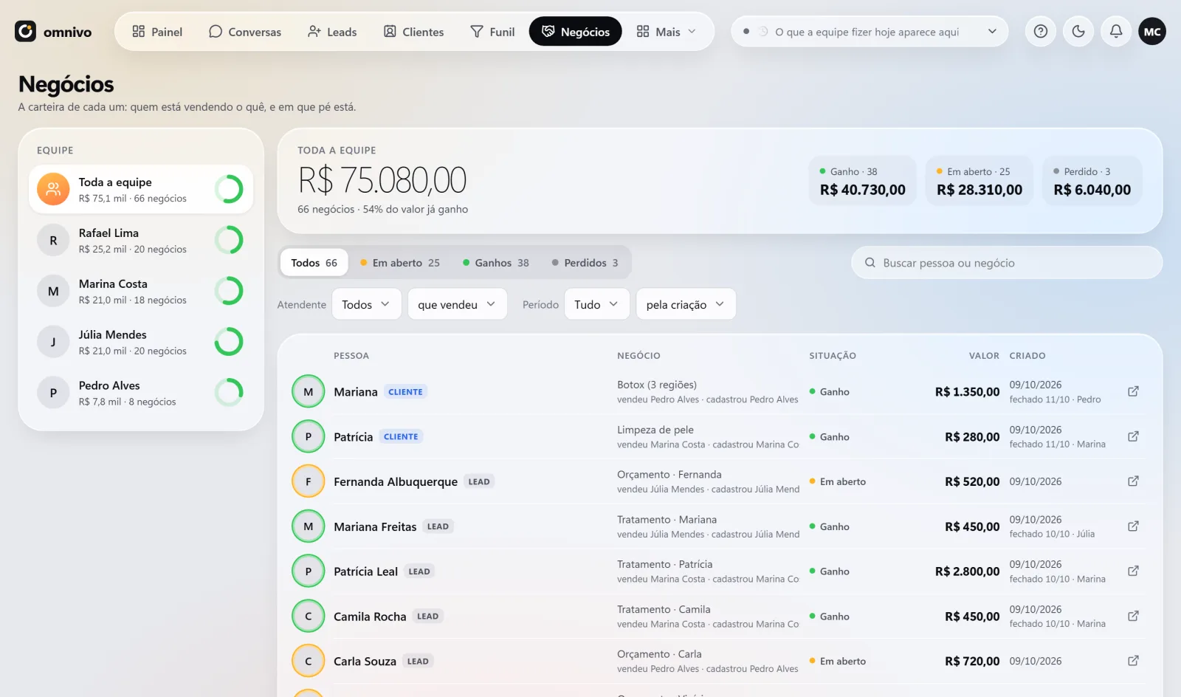The image size is (1181, 697).
Task: Filter by Perdidos 3
Action: (585, 263)
